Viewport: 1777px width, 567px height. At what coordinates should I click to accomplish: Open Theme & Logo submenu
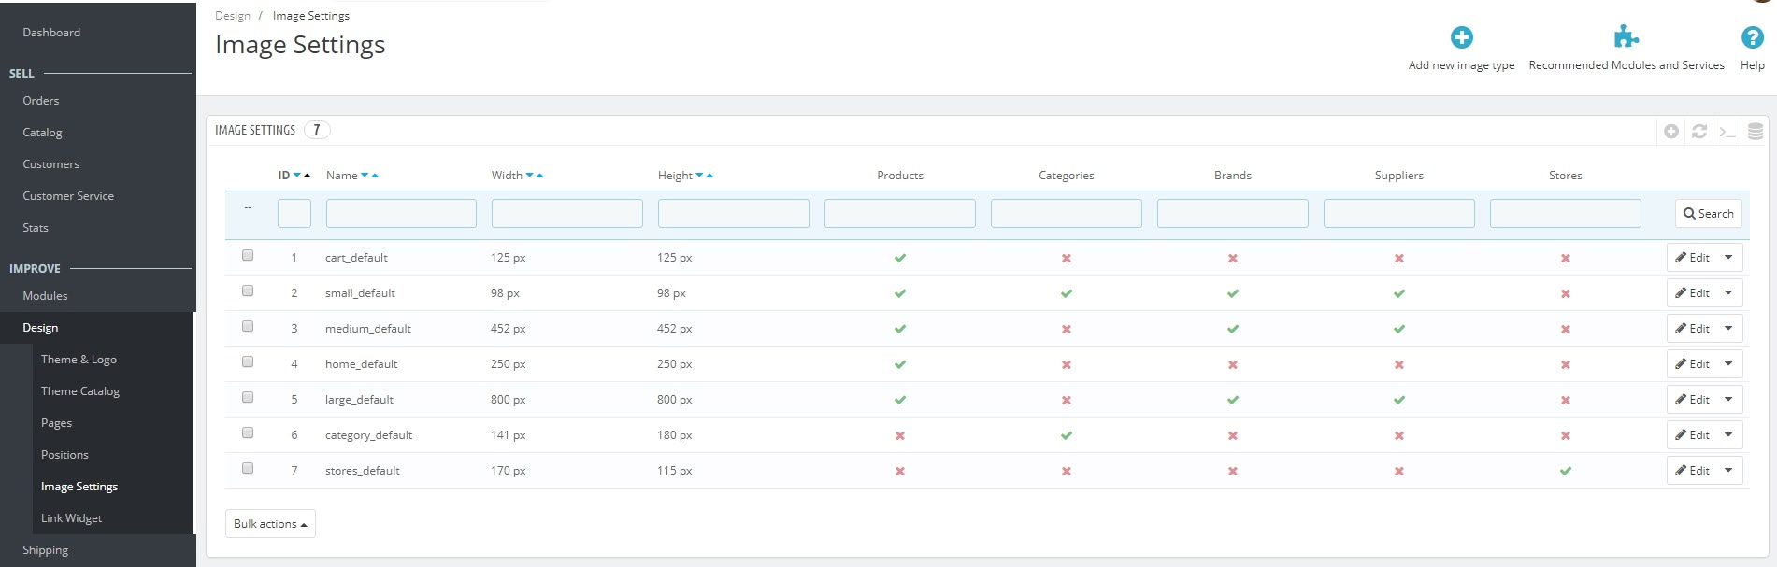[79, 360]
